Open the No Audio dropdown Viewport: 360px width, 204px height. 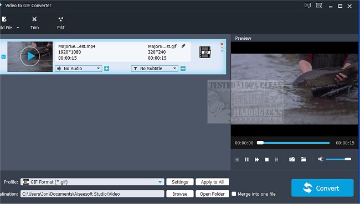point(78,69)
